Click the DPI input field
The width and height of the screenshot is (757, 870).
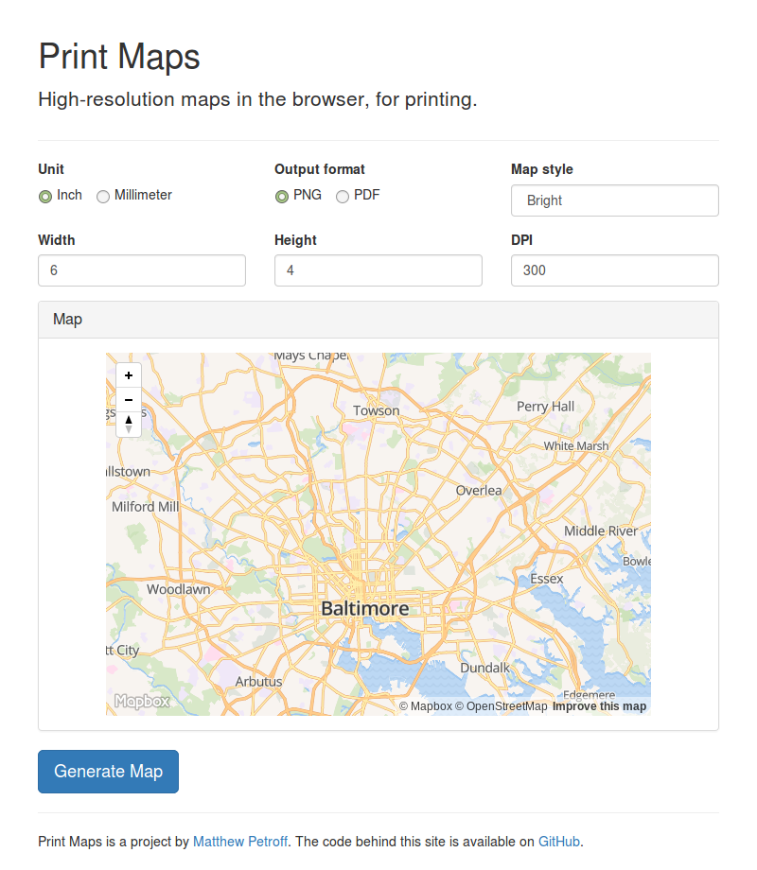point(614,270)
